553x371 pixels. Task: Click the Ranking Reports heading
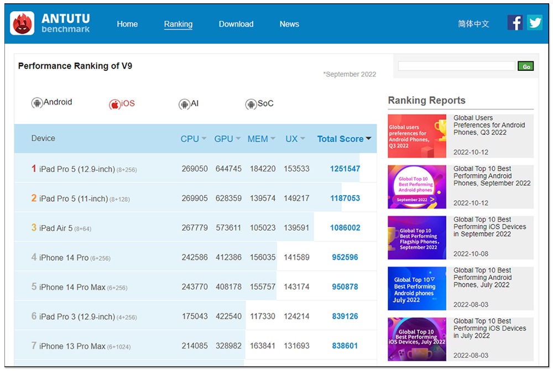(427, 101)
